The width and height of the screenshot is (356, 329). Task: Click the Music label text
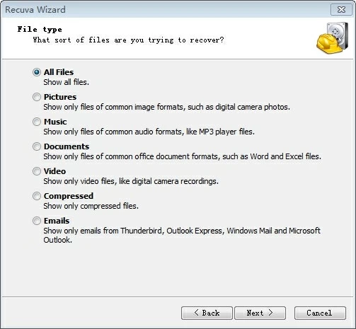[x=55, y=122]
